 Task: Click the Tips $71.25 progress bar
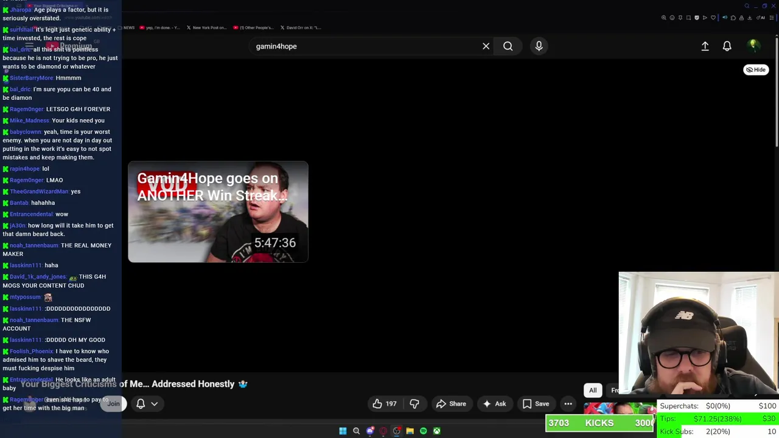(719, 419)
